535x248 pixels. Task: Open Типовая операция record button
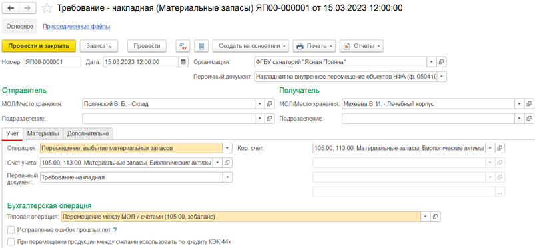tap(435, 216)
